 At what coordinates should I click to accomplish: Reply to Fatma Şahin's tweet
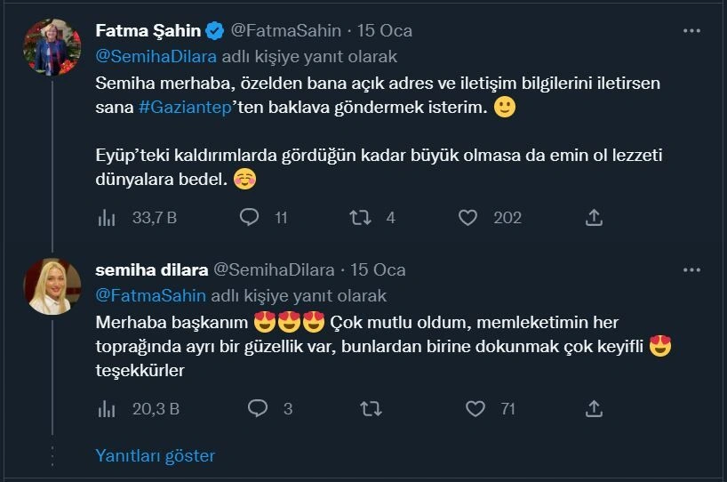click(x=251, y=217)
